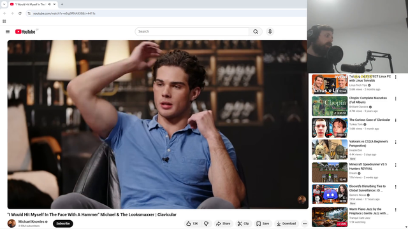Open the Chopin: Complete Mazurkas title link
Image resolution: width=408 pixels, height=229 pixels.
(x=368, y=101)
